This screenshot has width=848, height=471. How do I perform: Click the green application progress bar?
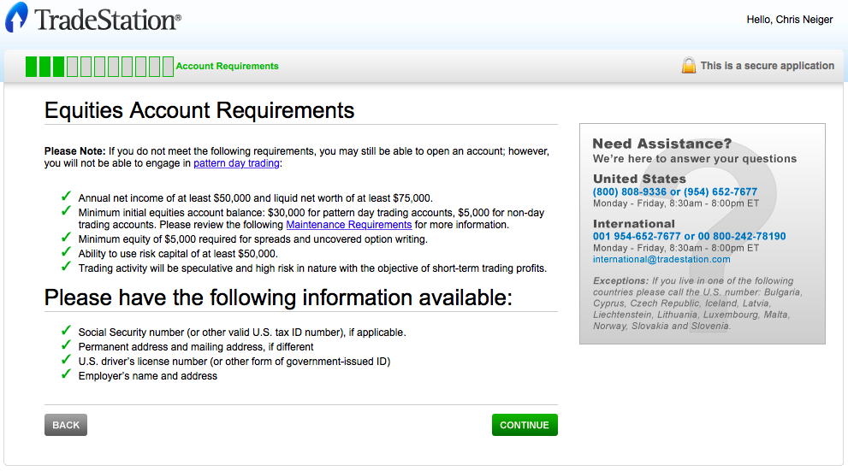99,66
